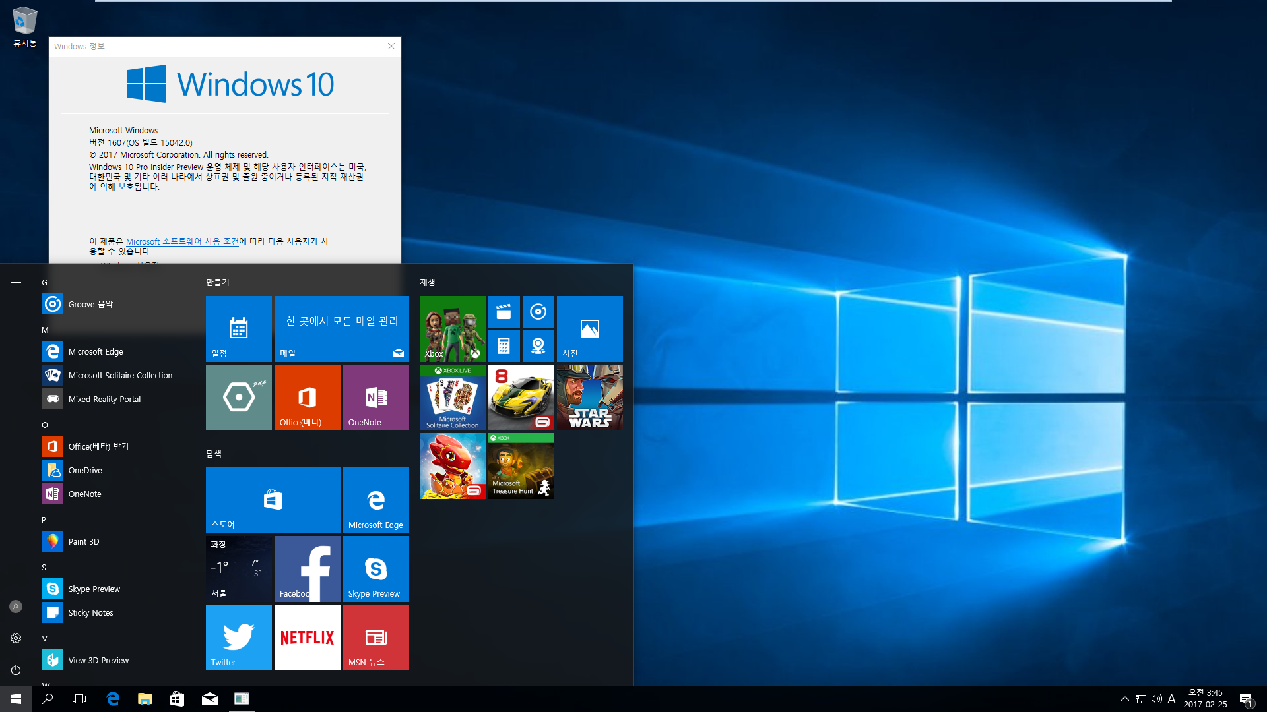This screenshot has width=1267, height=712.
Task: Open the 사진 photos tile
Action: pyautogui.click(x=590, y=329)
